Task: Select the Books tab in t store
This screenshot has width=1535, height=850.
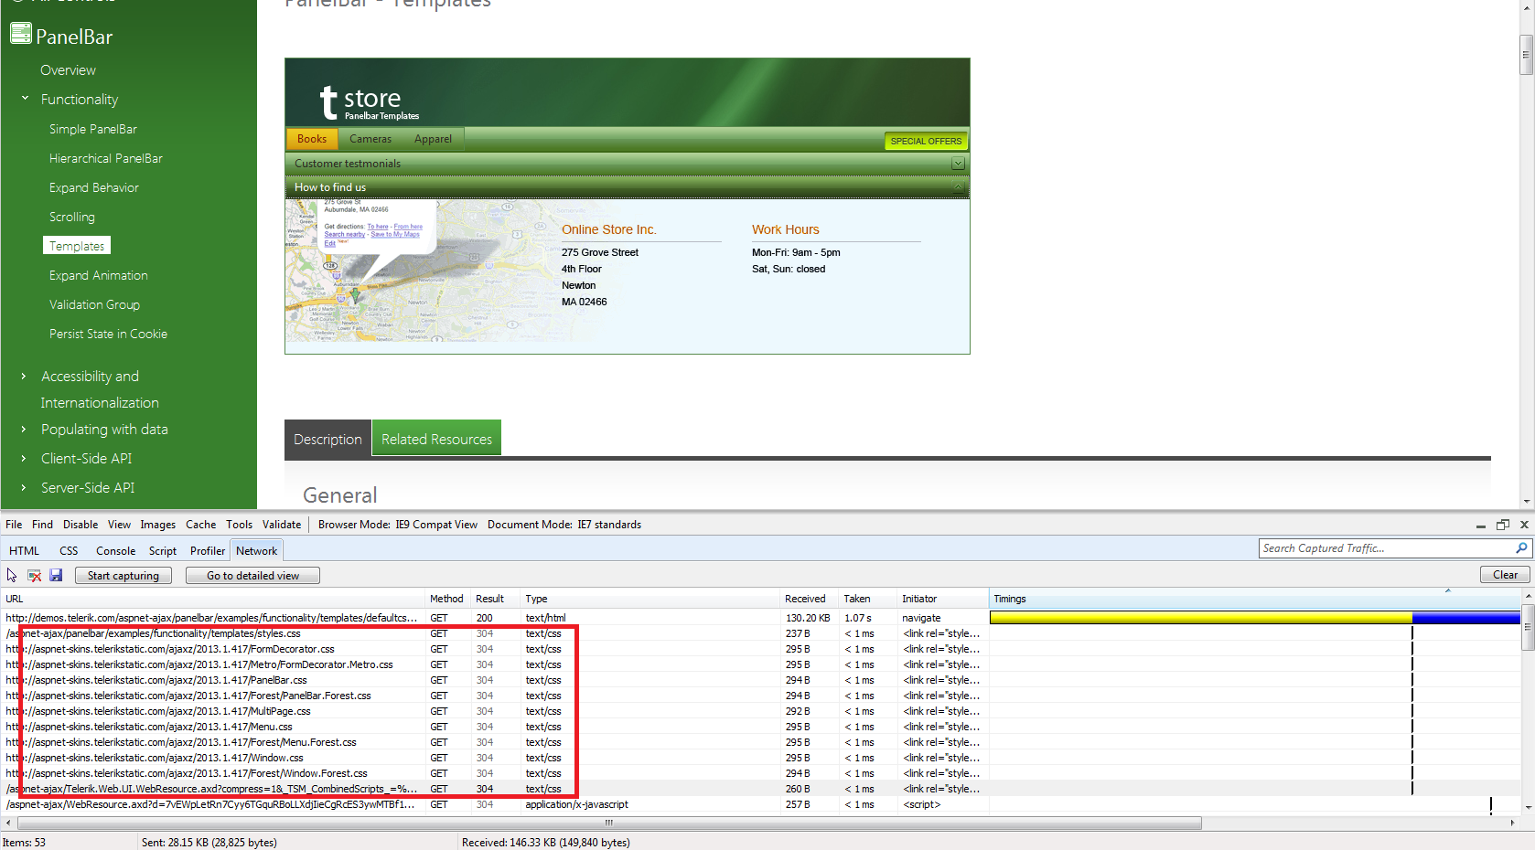Action: point(312,139)
